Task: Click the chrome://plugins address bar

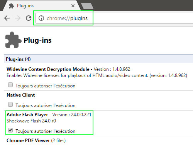Action: [x=115, y=18]
